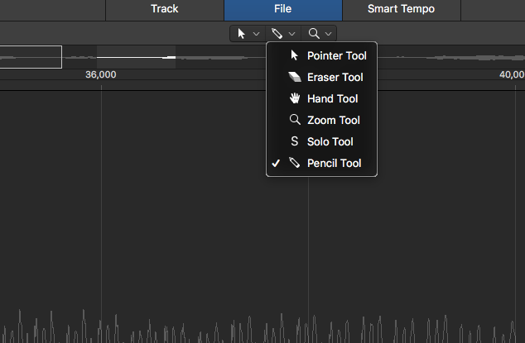Click the 40,000 ruler marker

pos(511,75)
